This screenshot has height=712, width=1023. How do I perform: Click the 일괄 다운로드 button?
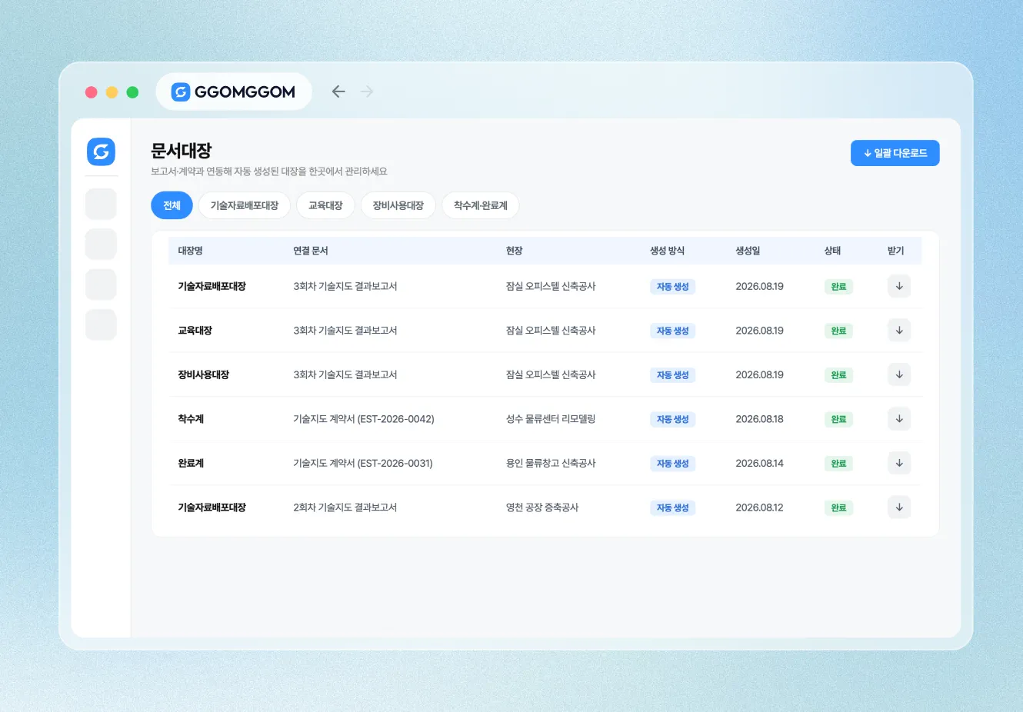pyautogui.click(x=895, y=153)
